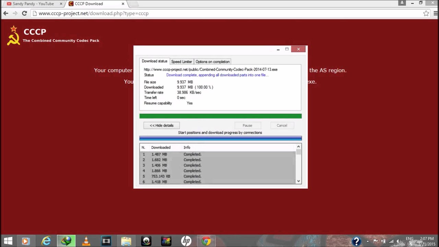This screenshot has width=439, height=247.
Task: Select connection row with 1.406 MB
Action: point(218,165)
